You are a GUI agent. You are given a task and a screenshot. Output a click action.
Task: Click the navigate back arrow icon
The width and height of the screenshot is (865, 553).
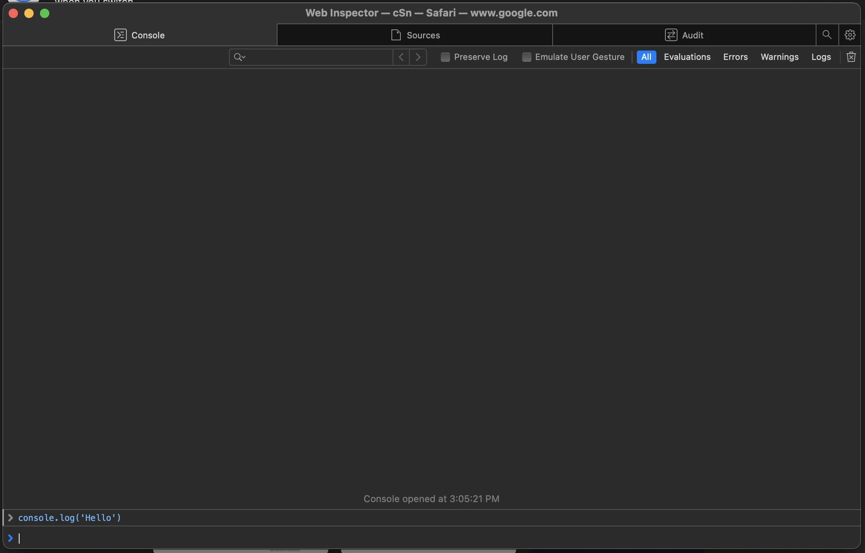click(401, 57)
